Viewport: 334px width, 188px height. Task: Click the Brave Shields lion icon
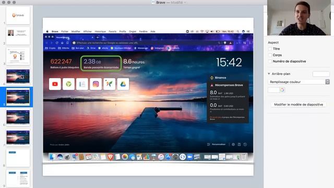pyautogui.click(x=225, y=43)
